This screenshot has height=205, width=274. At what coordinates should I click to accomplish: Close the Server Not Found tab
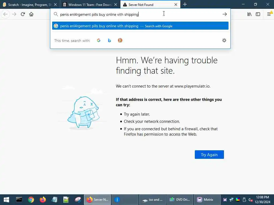pos(176,5)
